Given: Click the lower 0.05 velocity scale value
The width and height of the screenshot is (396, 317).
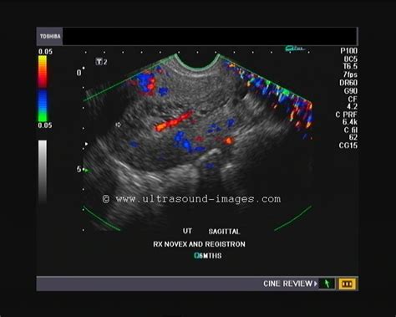Looking at the screenshot, I should click(x=45, y=125).
